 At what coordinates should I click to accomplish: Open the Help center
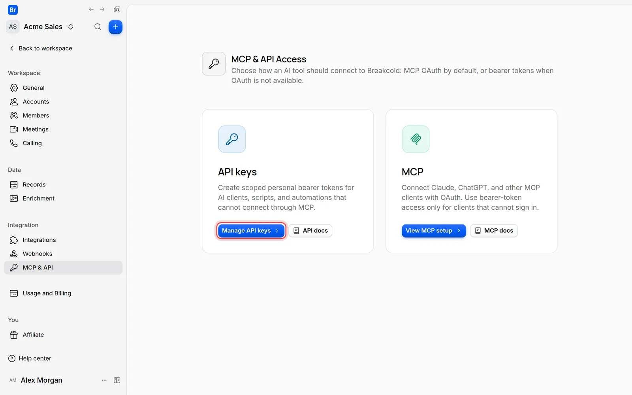click(30, 358)
